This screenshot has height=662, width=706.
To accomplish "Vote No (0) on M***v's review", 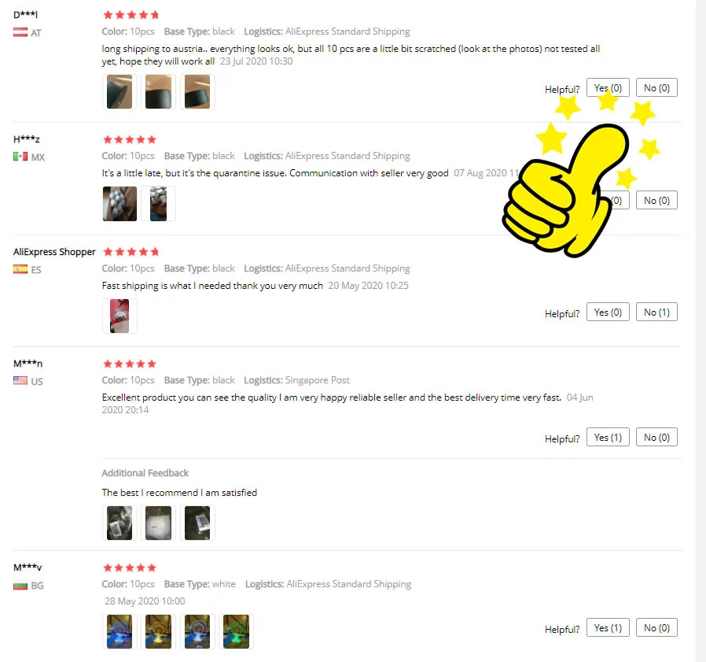I will [656, 627].
